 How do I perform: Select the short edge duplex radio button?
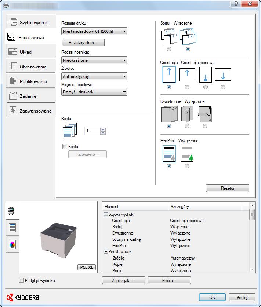point(205,126)
